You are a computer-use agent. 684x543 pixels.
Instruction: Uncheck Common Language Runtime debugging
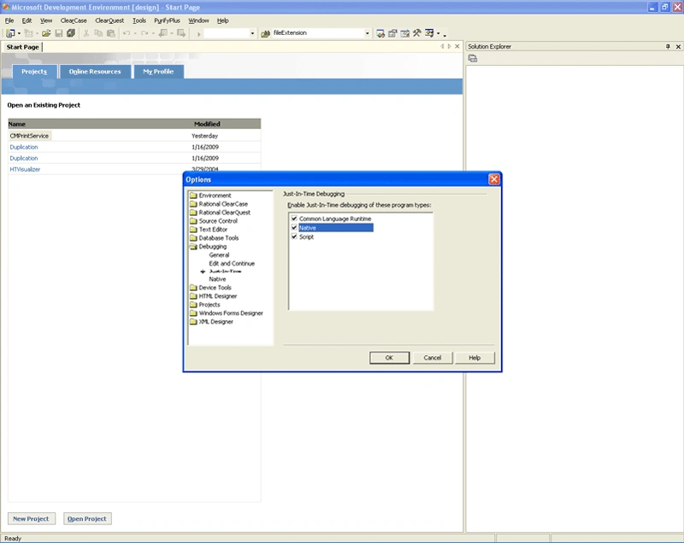294,219
